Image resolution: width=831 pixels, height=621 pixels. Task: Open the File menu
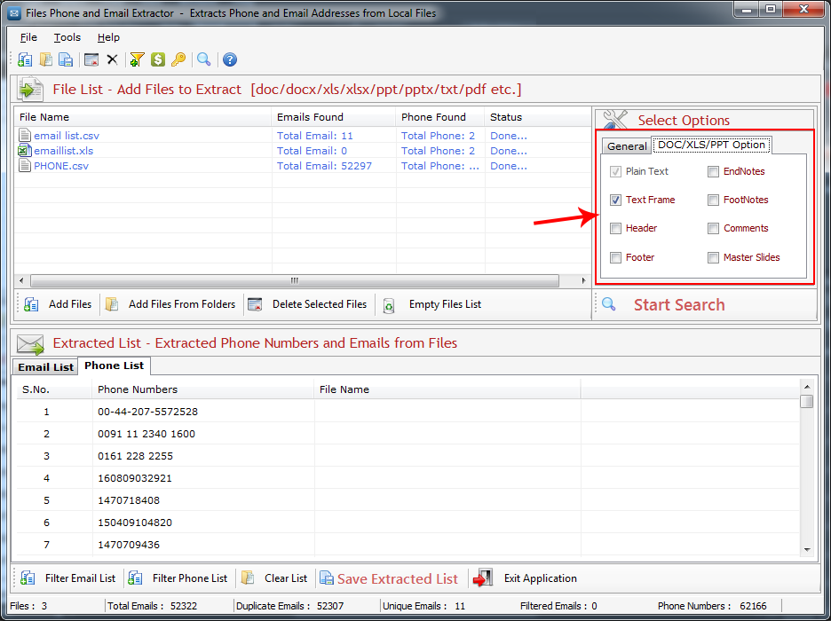click(28, 37)
